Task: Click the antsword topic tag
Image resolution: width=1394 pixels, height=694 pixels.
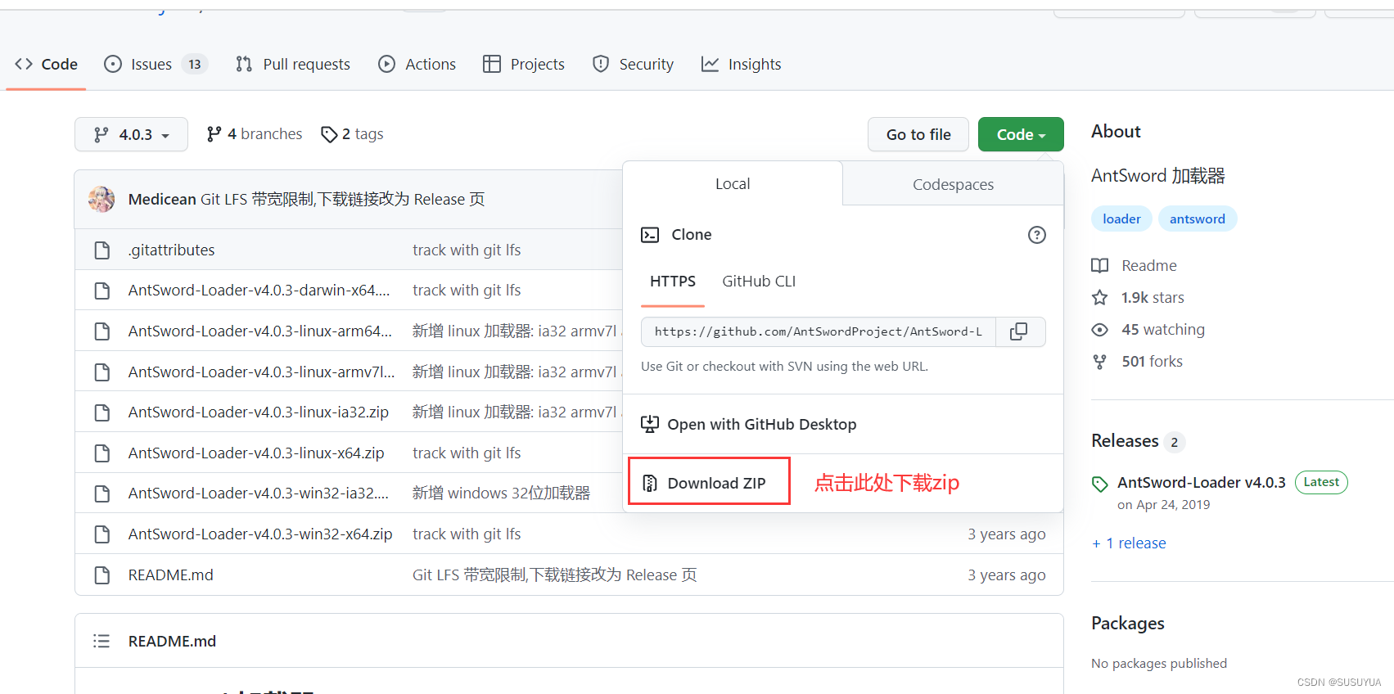Action: click(1197, 219)
